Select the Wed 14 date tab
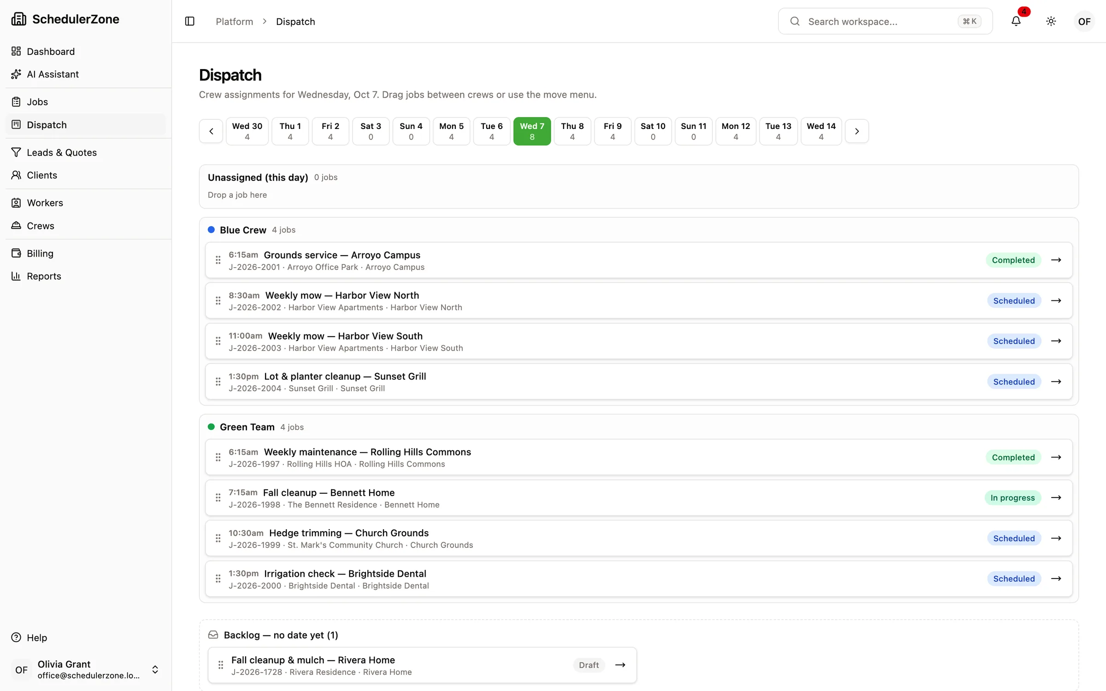This screenshot has height=691, width=1106. tap(821, 131)
